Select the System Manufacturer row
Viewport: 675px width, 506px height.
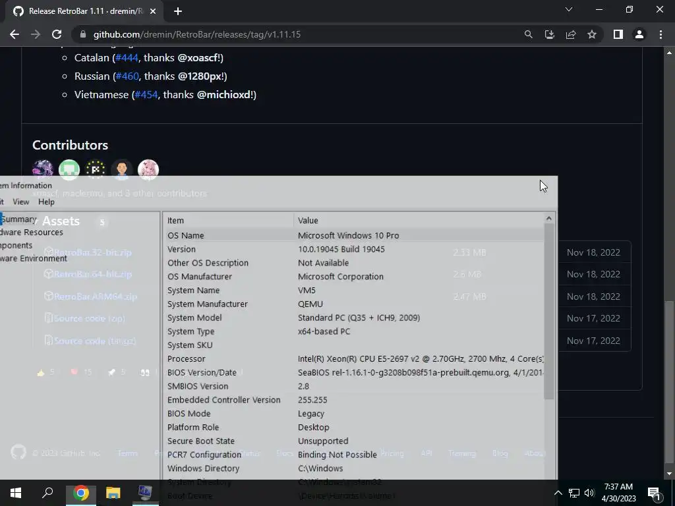click(354, 304)
